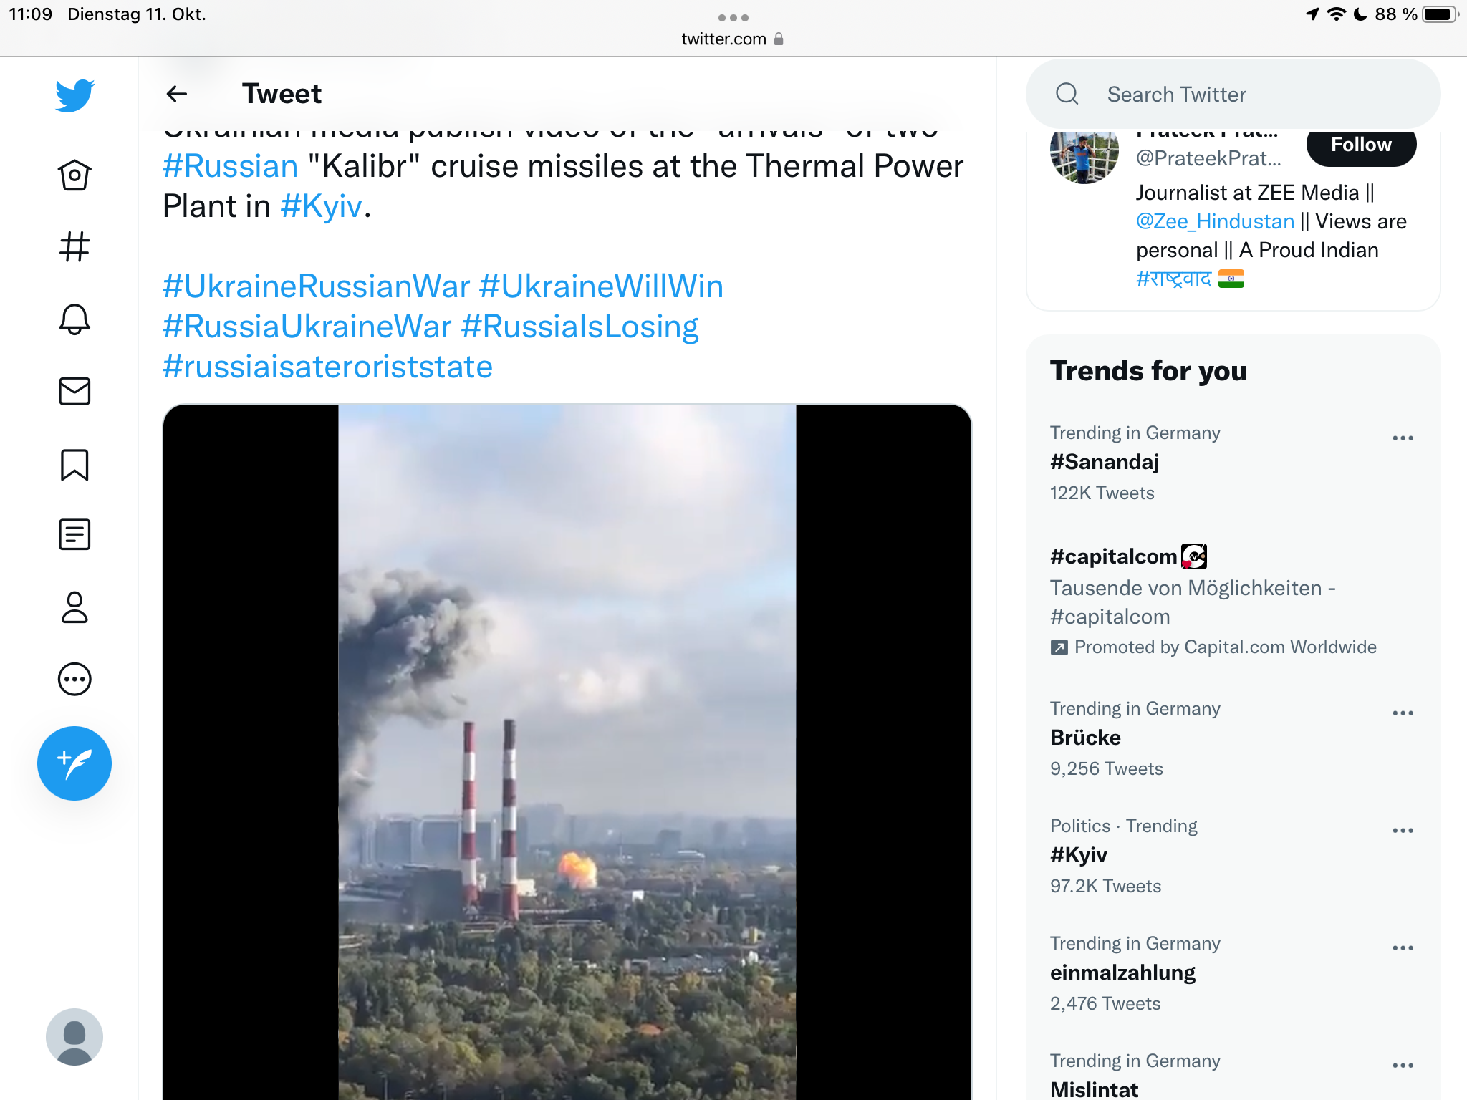Open the More circle menu icon
Image resolution: width=1467 pixels, height=1100 pixels.
[x=74, y=679]
